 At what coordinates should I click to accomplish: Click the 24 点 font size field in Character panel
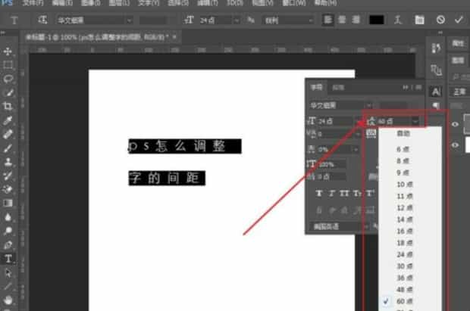(334, 121)
